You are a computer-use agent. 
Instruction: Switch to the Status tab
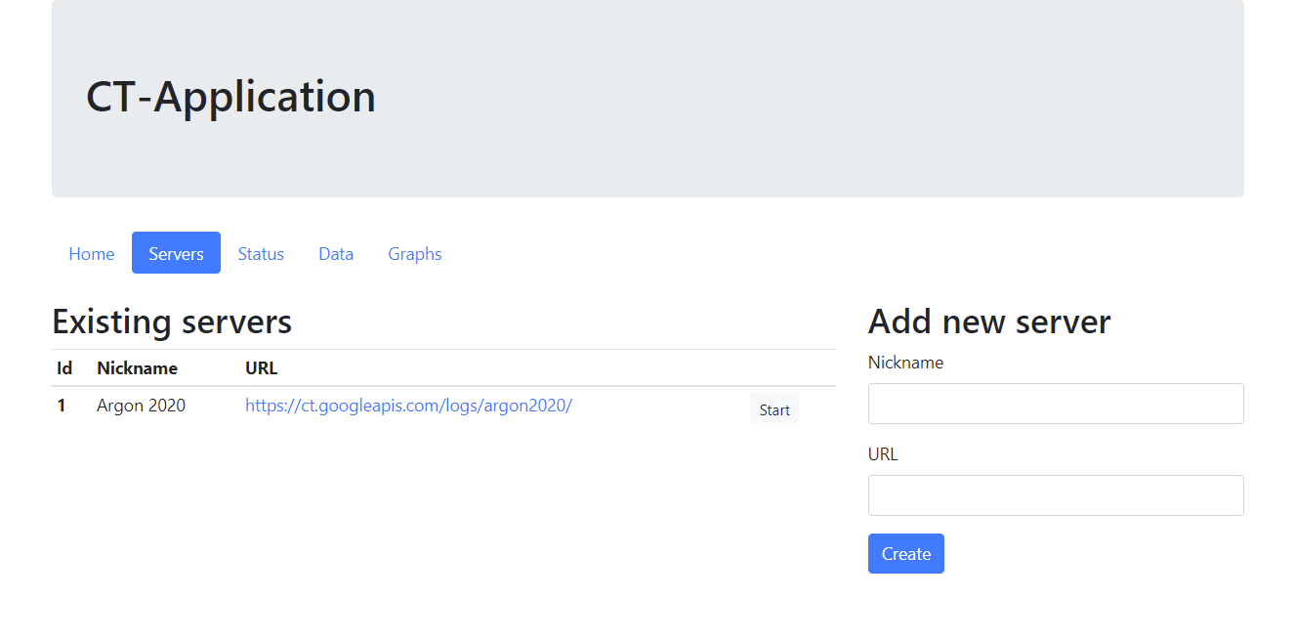[261, 253]
